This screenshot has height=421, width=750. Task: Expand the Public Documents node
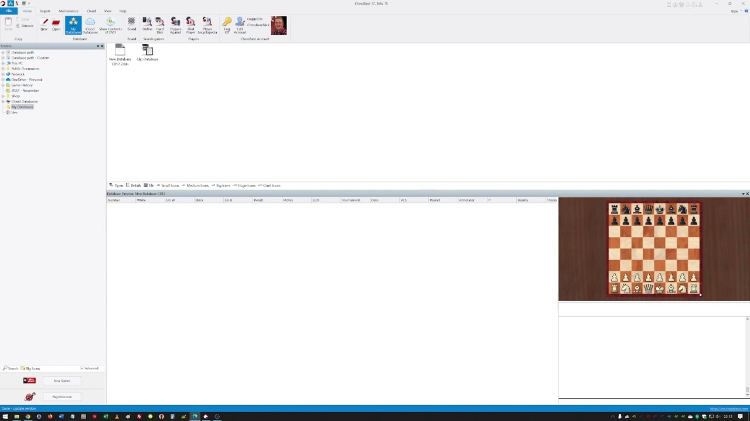(3, 69)
